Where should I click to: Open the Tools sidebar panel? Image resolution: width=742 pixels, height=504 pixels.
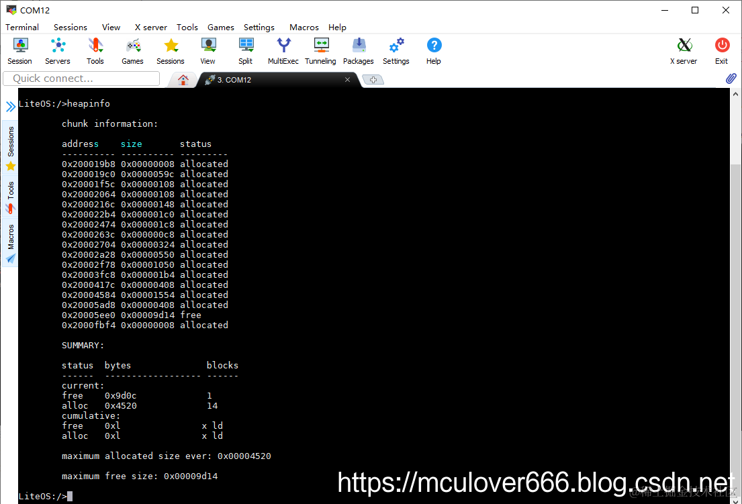11,196
